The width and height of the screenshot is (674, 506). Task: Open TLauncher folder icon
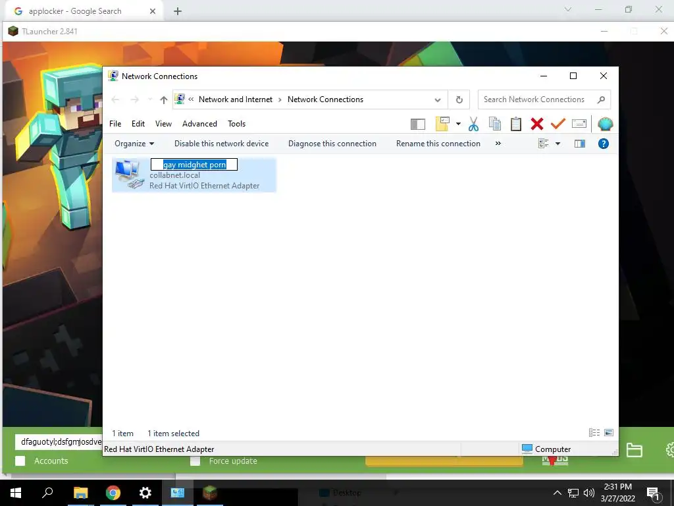[634, 449]
